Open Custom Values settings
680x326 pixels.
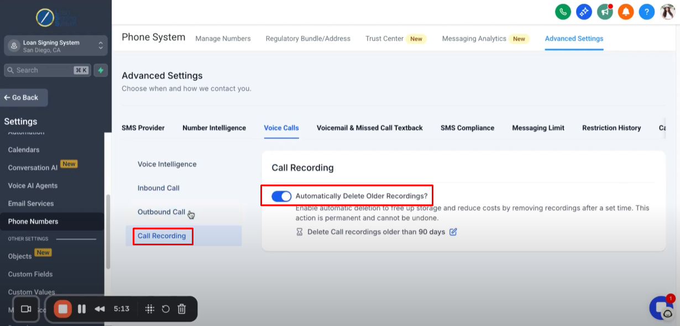[x=32, y=292]
